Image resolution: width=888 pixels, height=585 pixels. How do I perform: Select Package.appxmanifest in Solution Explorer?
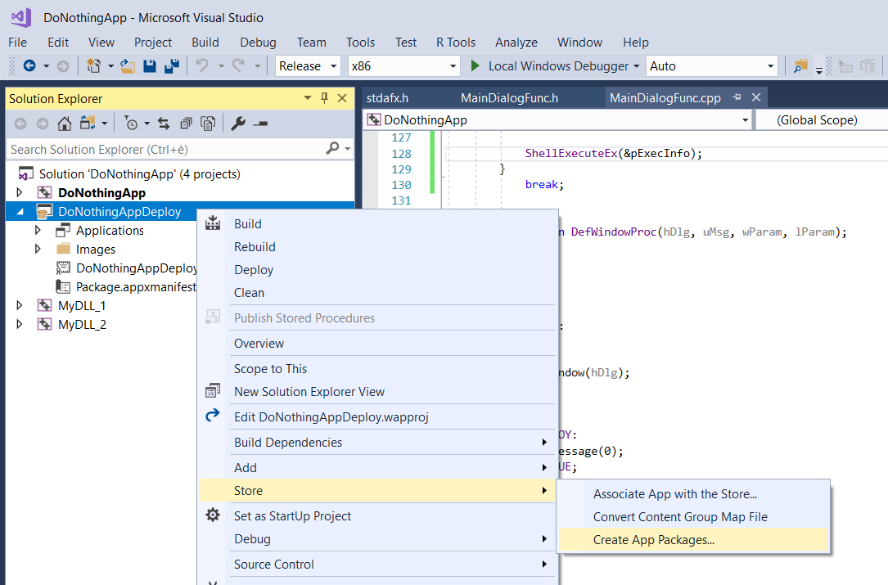tap(136, 286)
